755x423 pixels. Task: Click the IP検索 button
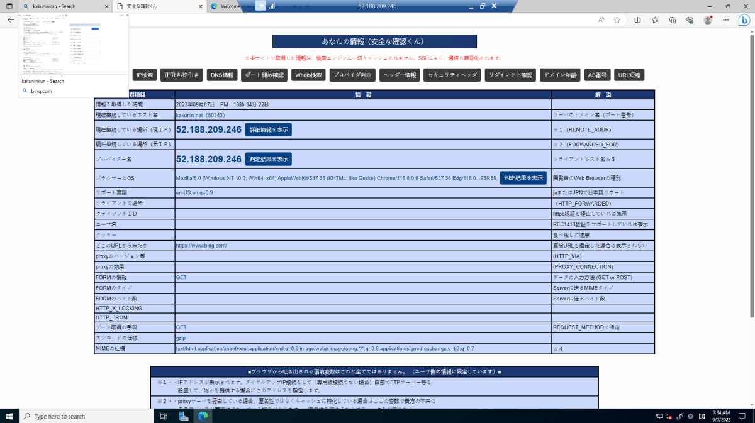tap(145, 75)
